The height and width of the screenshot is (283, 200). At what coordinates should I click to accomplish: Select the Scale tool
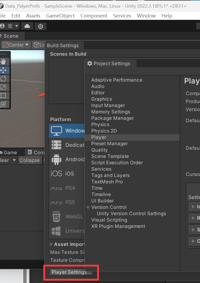coord(3,87)
